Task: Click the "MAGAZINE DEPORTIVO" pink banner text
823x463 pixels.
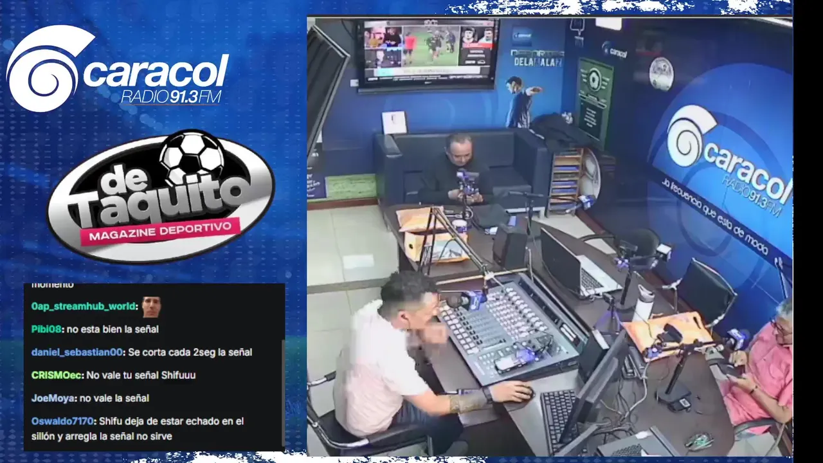Action: (x=159, y=233)
